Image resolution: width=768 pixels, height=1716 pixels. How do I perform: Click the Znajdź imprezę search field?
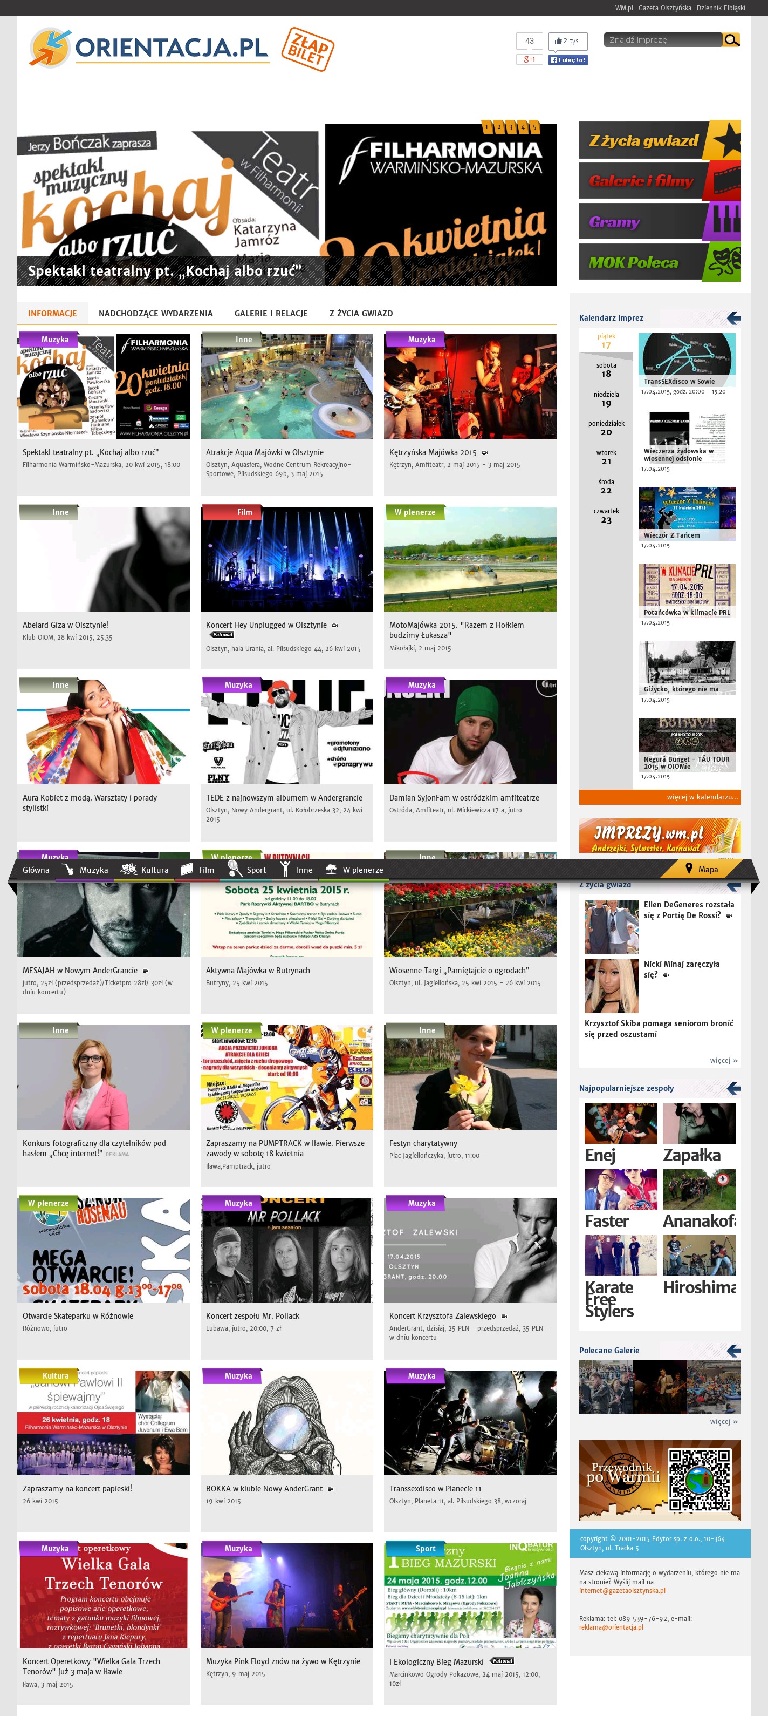[662, 40]
